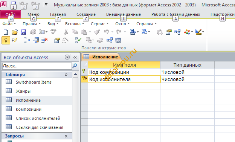235x142 pixels.
Task: Switch to Работа с базами данных tab
Action: (175, 14)
